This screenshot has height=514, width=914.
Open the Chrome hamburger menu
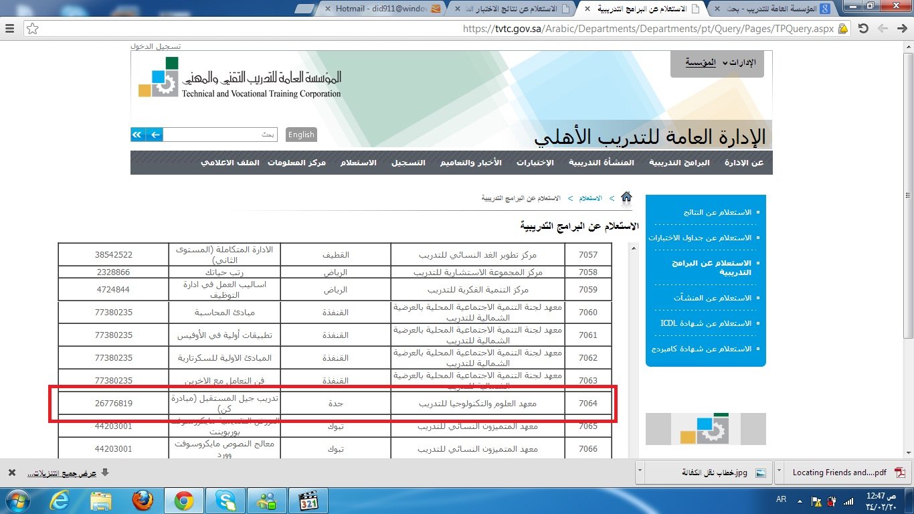(x=10, y=29)
